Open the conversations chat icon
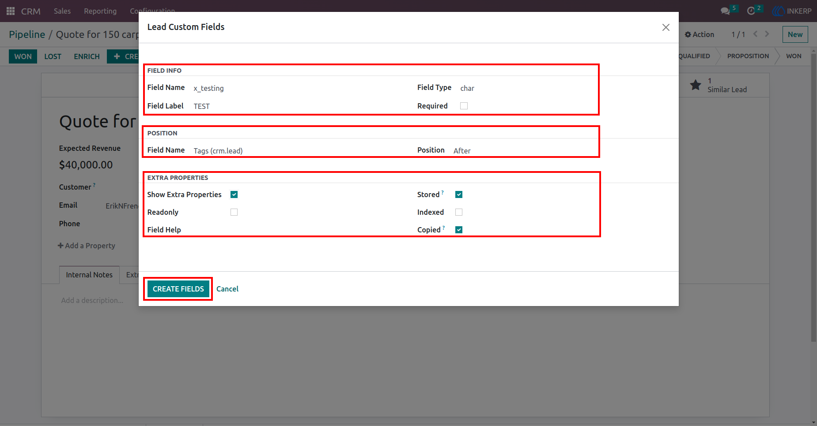This screenshot has width=817, height=426. 725,11
